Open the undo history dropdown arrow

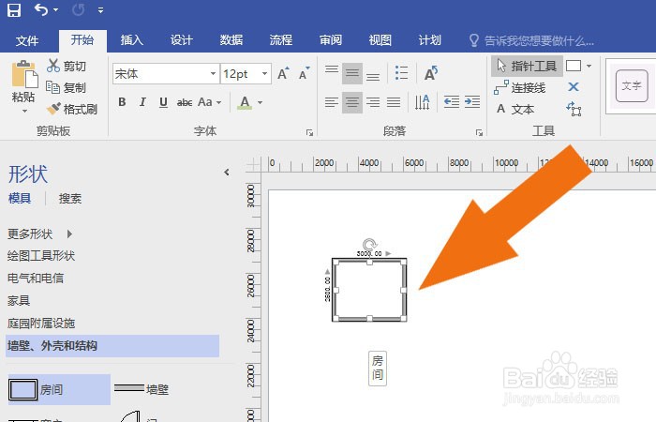55,10
